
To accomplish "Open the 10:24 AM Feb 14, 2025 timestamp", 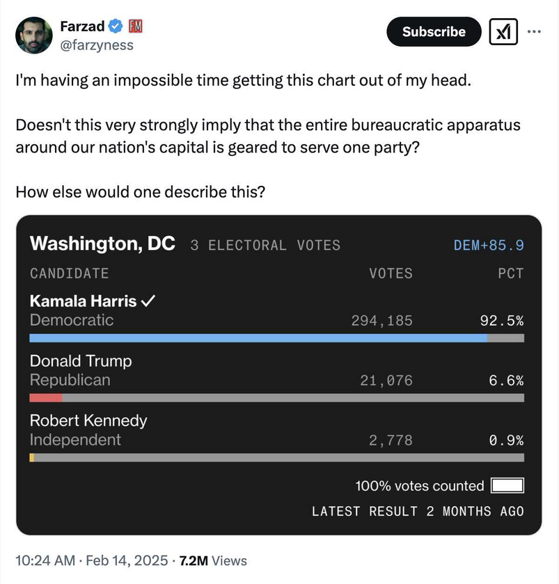I will tap(92, 560).
